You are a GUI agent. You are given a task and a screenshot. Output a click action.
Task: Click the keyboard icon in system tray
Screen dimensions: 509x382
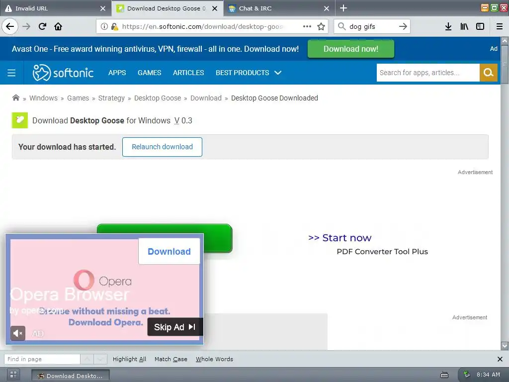pos(444,375)
